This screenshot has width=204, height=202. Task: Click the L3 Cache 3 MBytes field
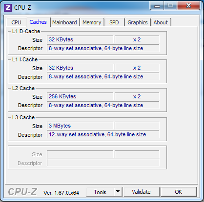tap(80, 126)
